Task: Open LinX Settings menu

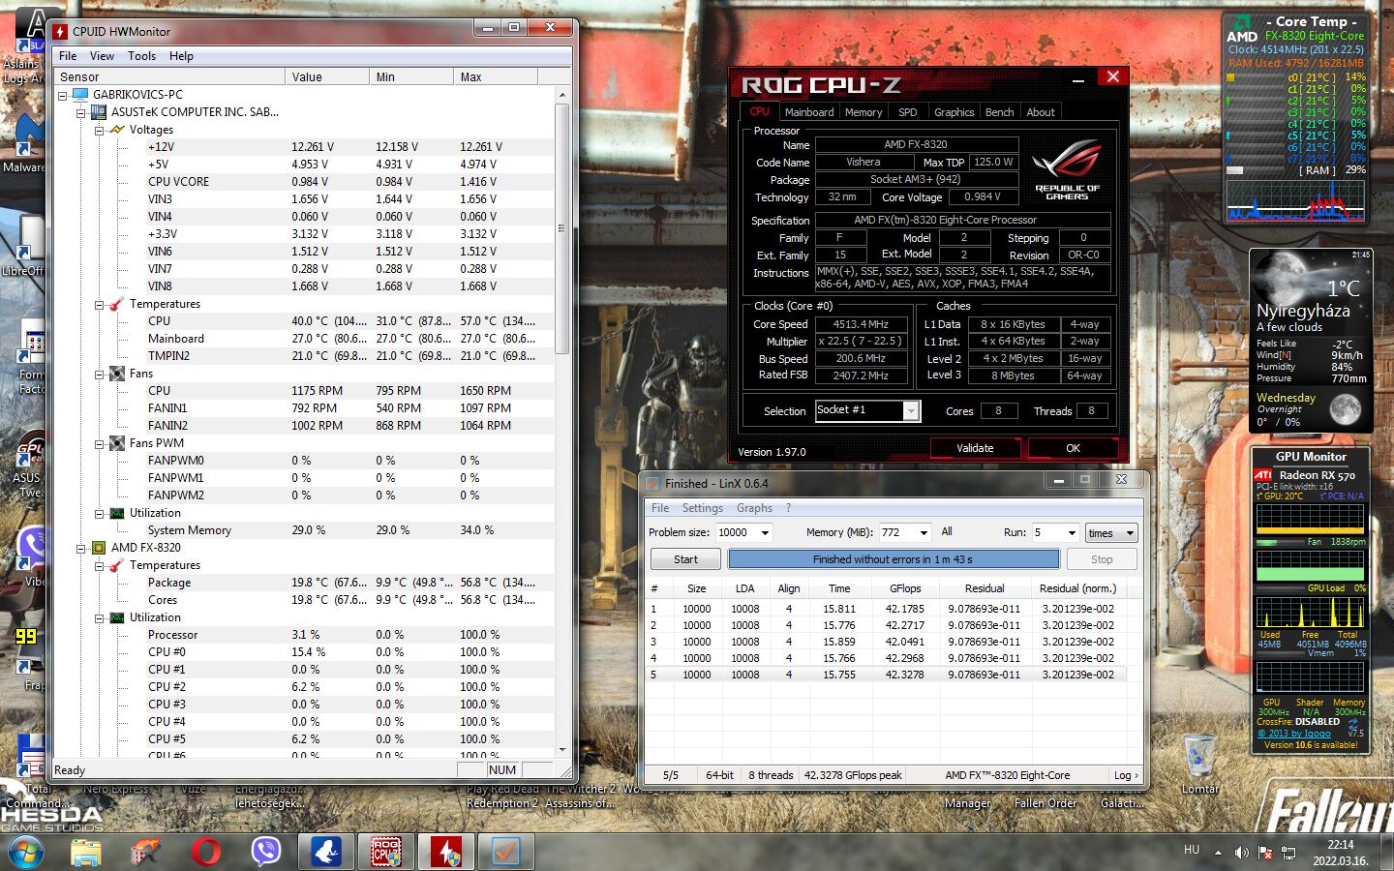Action: click(x=702, y=508)
